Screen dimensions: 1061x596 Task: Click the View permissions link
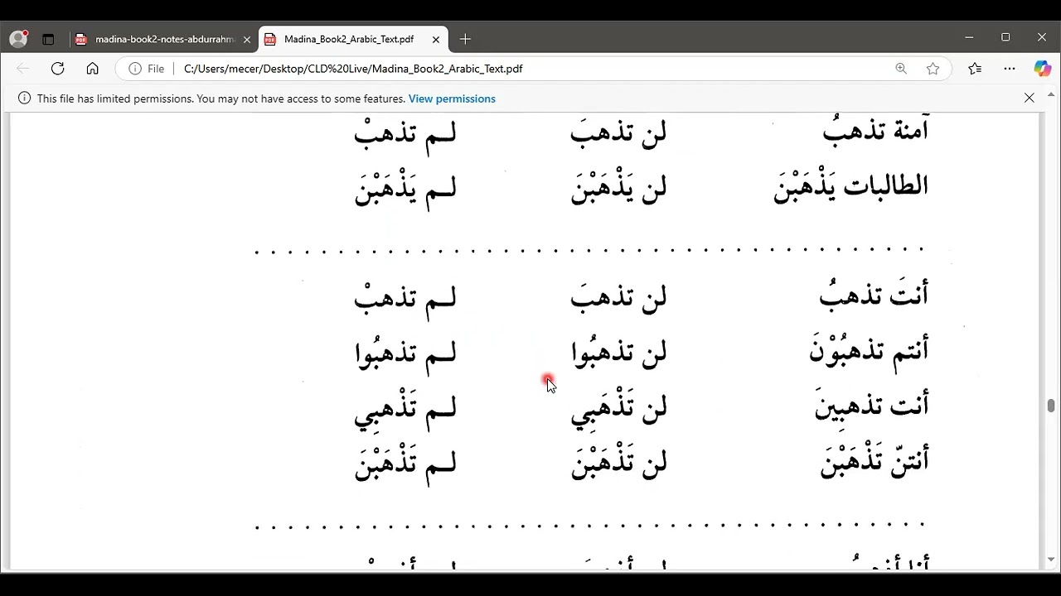coord(452,99)
